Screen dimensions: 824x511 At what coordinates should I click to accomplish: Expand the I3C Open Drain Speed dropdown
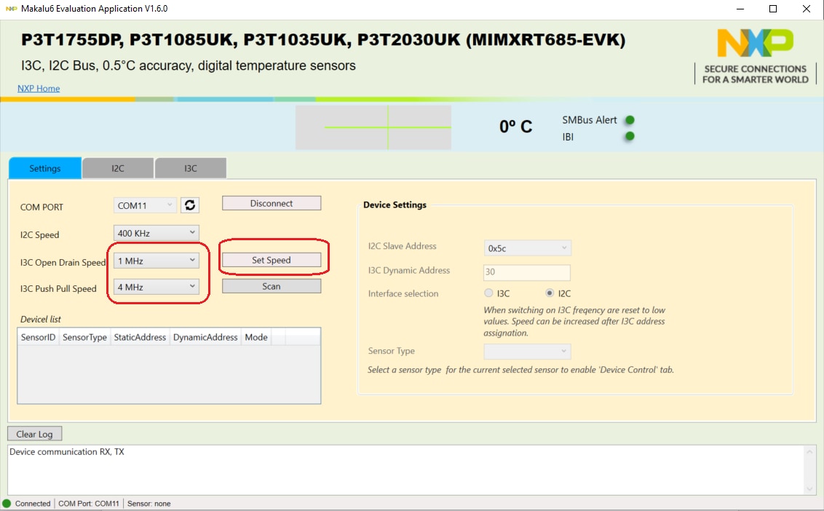click(x=157, y=260)
